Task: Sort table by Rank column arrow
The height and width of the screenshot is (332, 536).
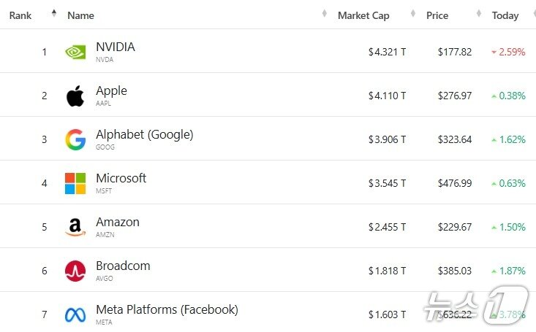Action: 54,15
